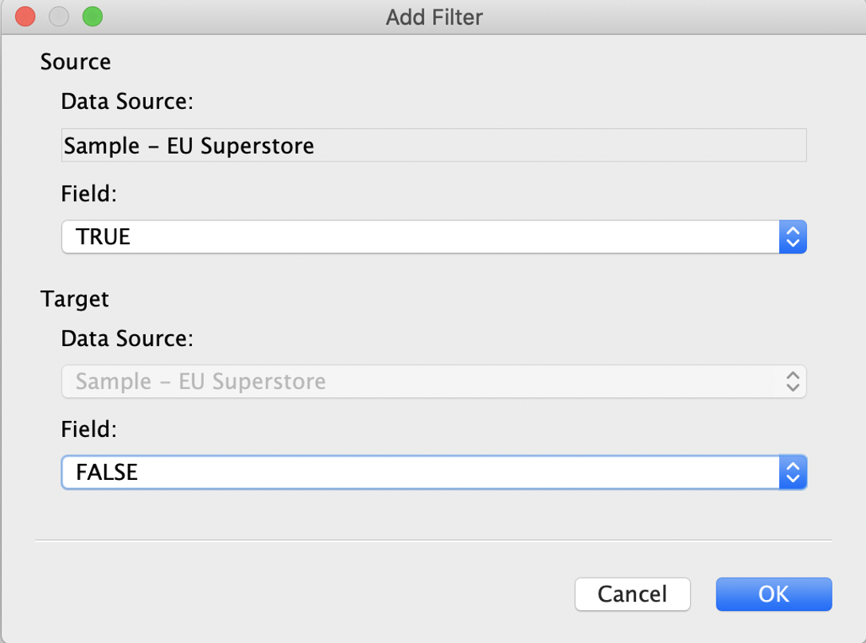
Task: Click the gray disabled minimize button
Action: pyautogui.click(x=59, y=17)
